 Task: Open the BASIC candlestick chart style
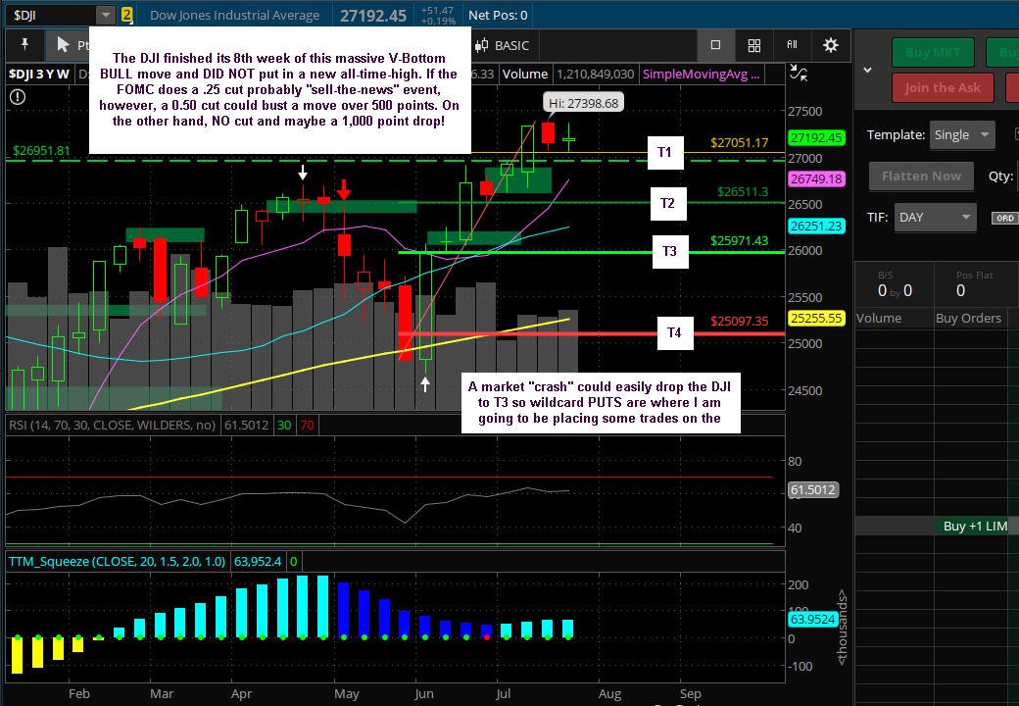point(501,45)
